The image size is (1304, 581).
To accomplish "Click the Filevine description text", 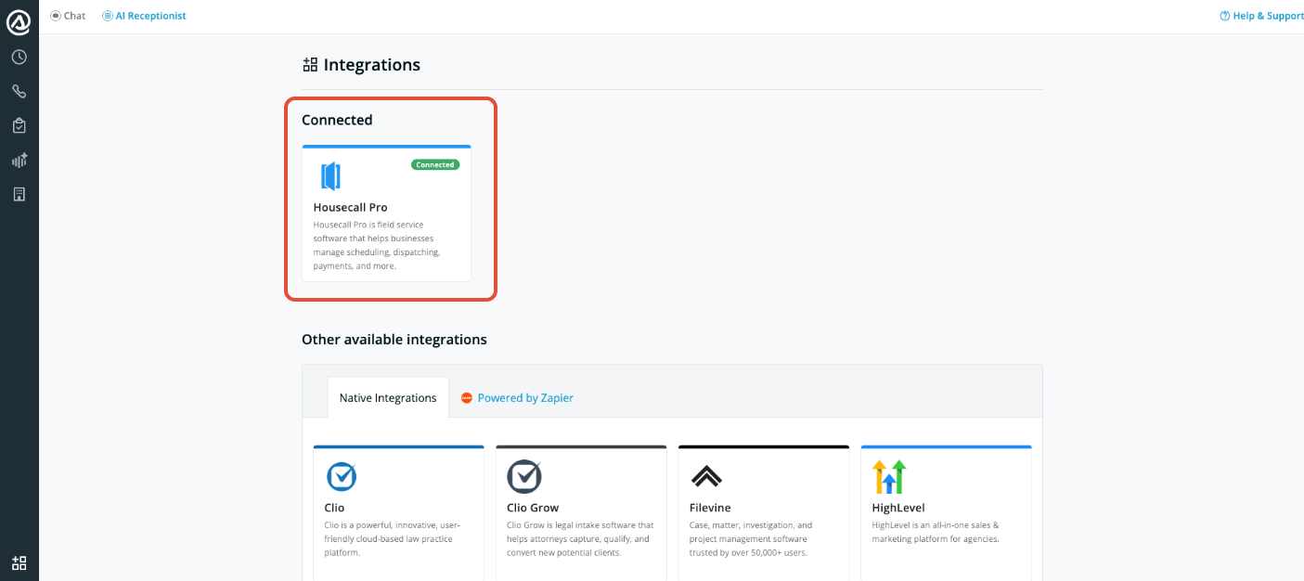I will coord(751,538).
